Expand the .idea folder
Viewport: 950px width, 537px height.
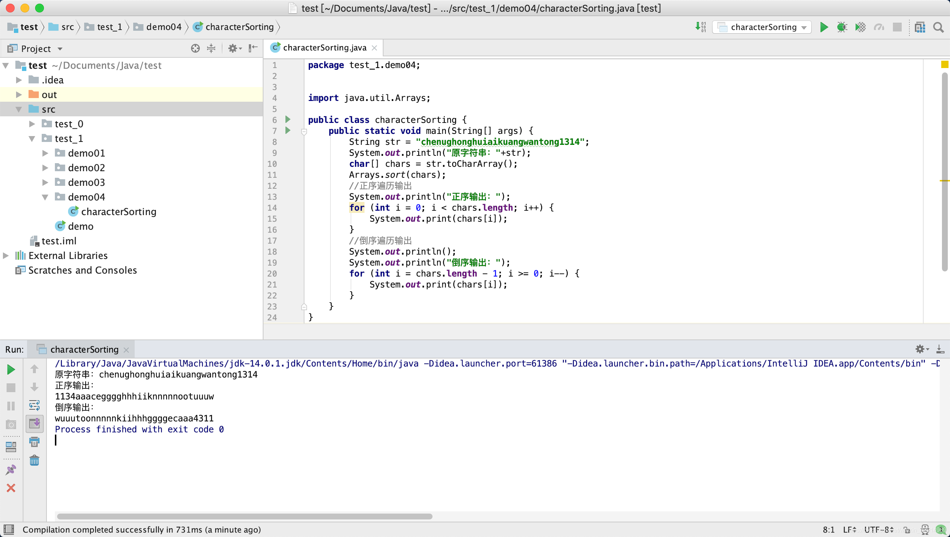(19, 80)
